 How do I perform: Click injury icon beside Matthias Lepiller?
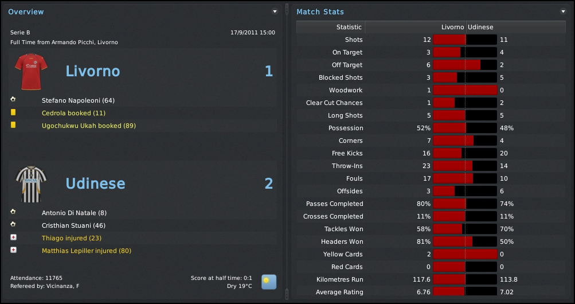(13, 250)
